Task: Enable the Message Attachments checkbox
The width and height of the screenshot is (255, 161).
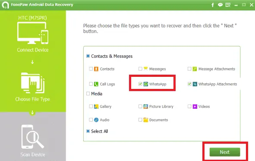Action: coord(189,69)
